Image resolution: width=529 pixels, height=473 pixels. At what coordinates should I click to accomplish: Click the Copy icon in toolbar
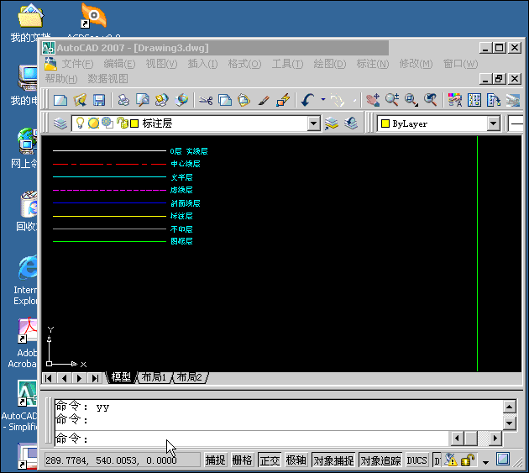[225, 100]
